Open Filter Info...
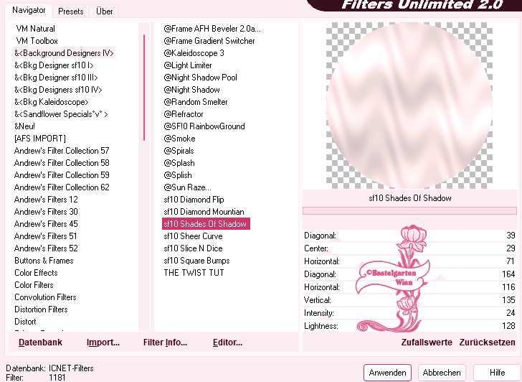Viewport: 522px width, 382px height. [165, 343]
